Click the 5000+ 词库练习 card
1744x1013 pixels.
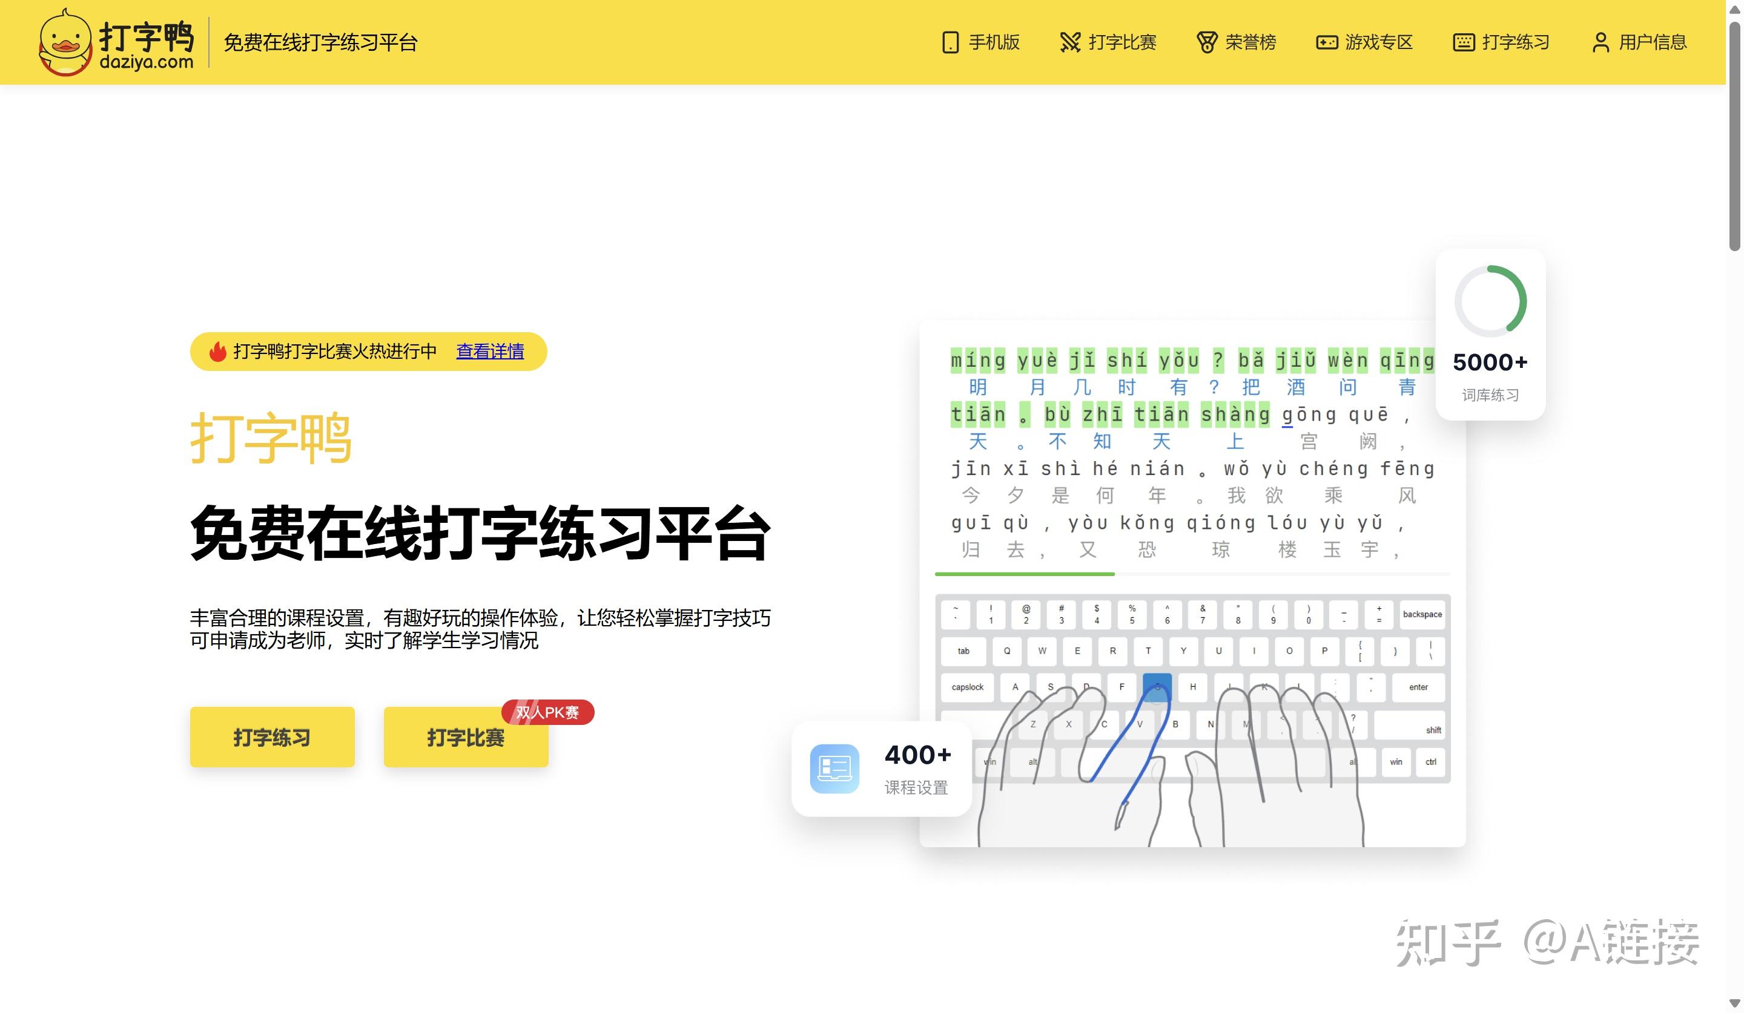point(1490,335)
